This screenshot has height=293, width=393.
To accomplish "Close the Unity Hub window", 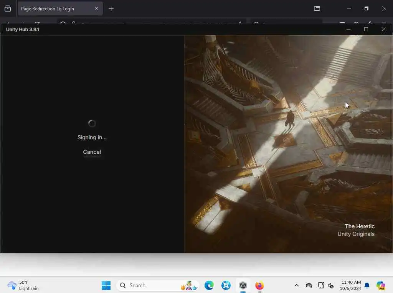I will pyautogui.click(x=383, y=29).
